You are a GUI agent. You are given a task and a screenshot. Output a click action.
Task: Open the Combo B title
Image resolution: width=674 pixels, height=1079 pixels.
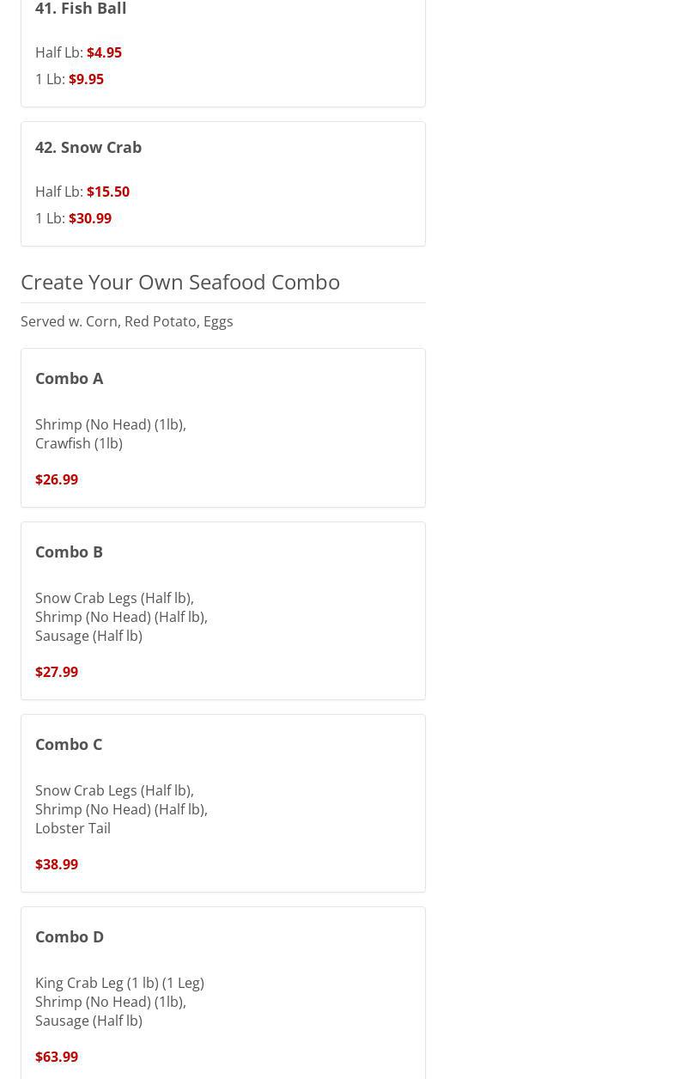(69, 552)
